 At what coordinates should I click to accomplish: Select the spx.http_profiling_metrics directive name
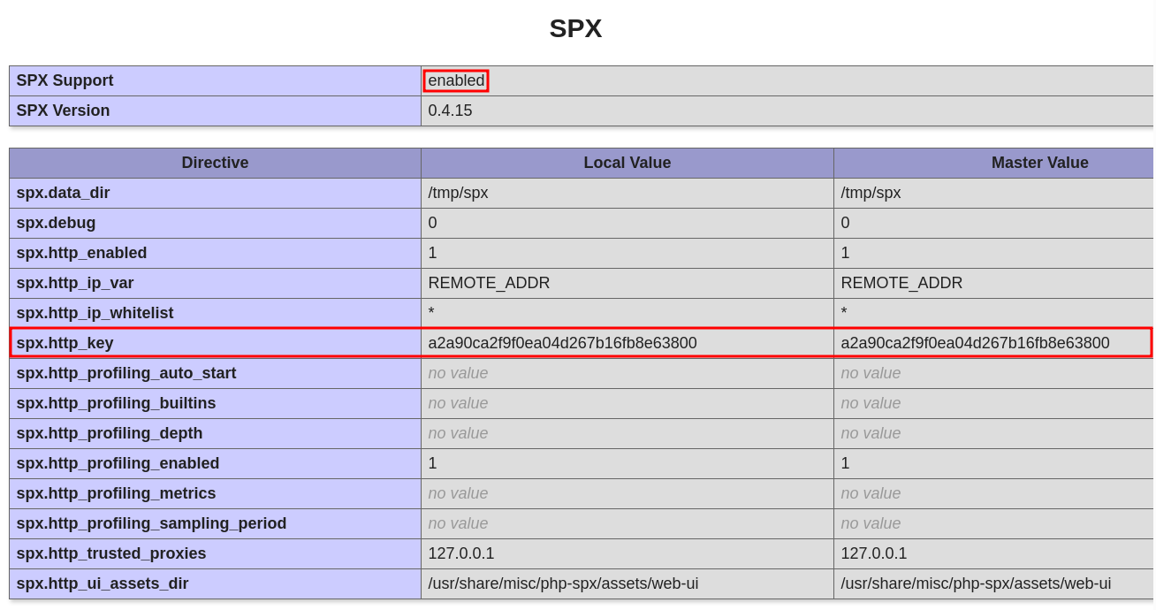[116, 493]
